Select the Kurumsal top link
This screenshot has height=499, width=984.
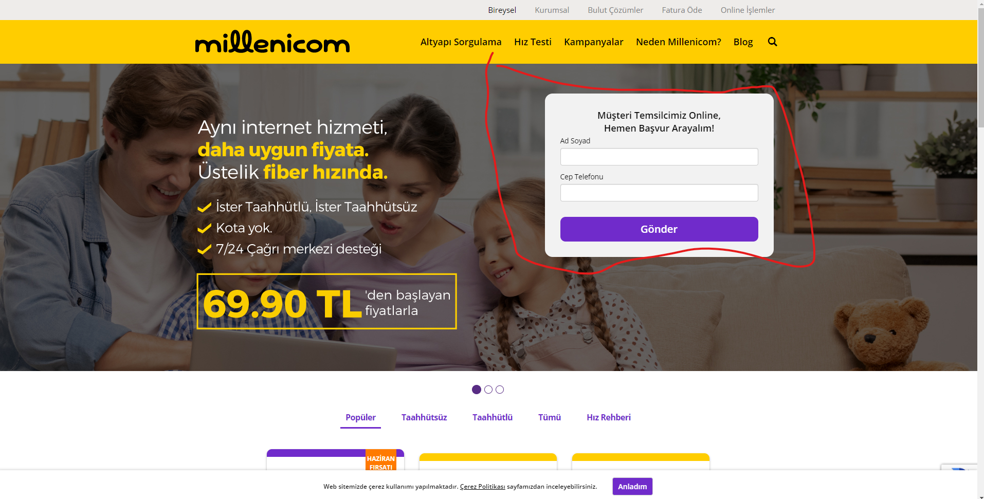(552, 10)
